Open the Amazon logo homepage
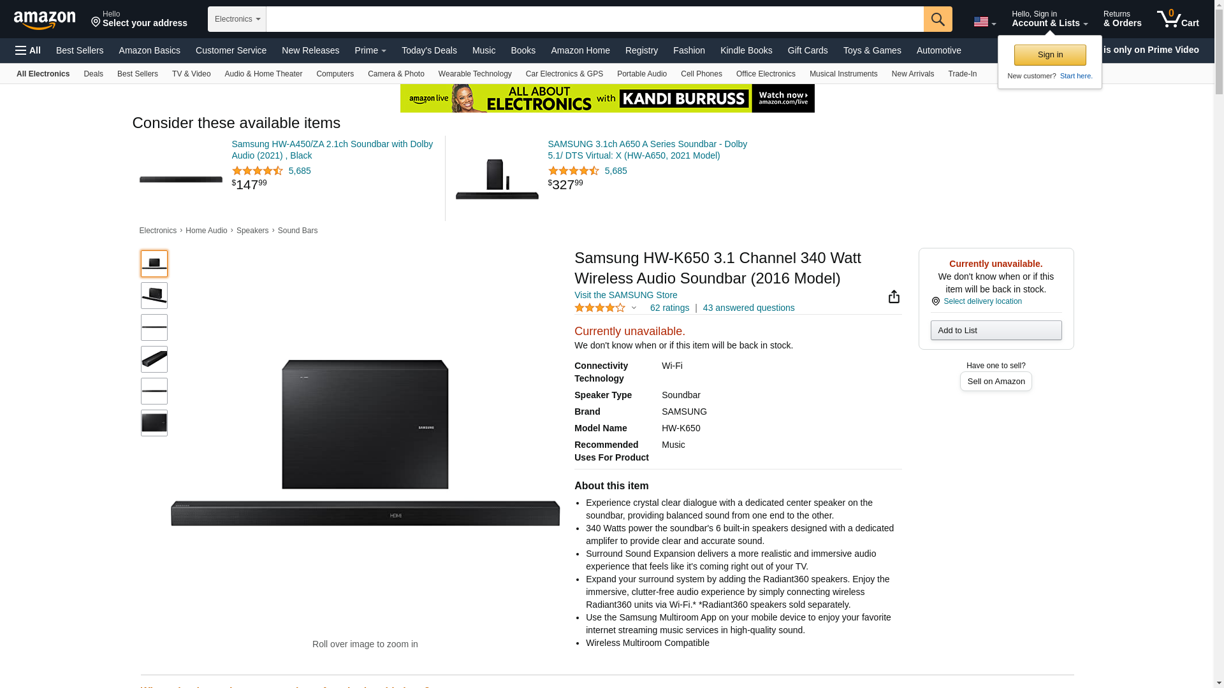1224x688 pixels. click(45, 20)
